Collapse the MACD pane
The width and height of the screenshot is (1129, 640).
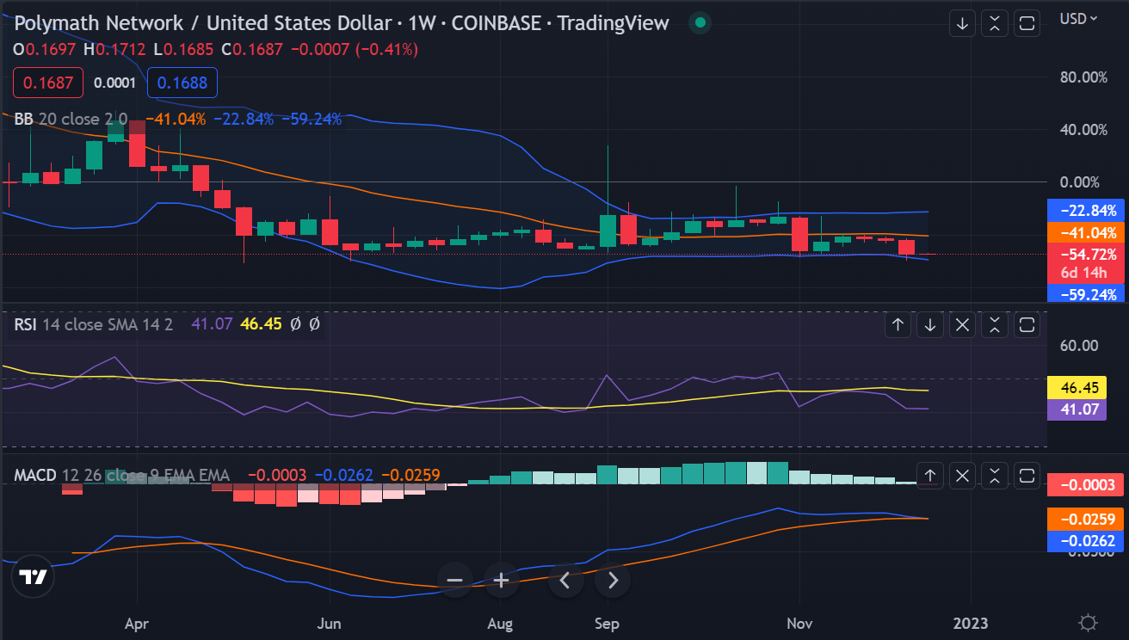tap(995, 475)
